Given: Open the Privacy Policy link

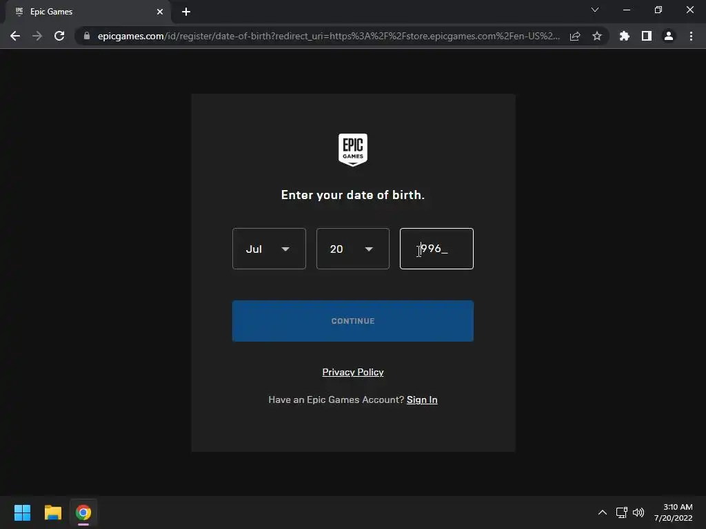Looking at the screenshot, I should 353,372.
